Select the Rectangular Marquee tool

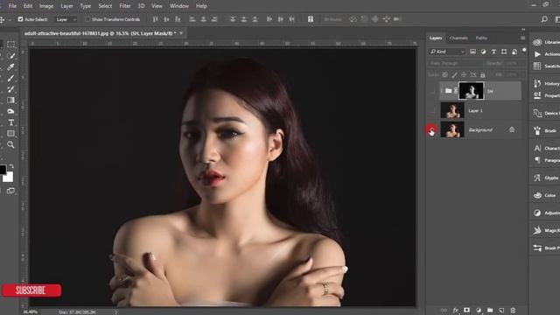(x=10, y=45)
